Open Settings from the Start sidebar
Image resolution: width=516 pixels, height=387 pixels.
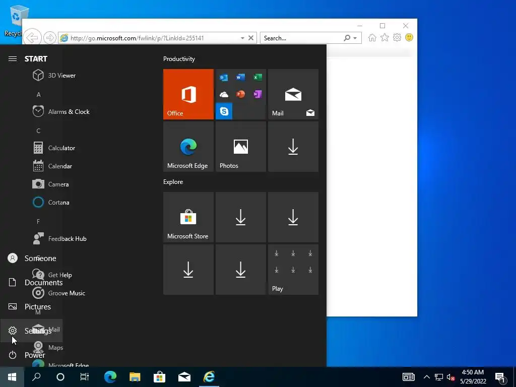click(x=31, y=331)
